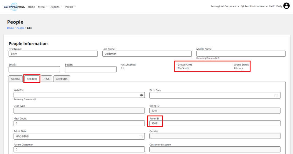This screenshot has height=154, width=293.
Task: Expand the Menu dropdown
Action: pos(42,7)
